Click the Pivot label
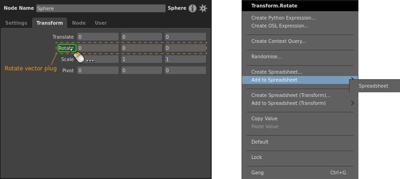This screenshot has width=400, height=179. point(68,70)
